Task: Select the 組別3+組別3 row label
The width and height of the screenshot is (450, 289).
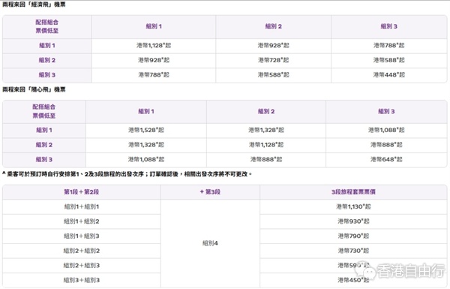Action: click(82, 280)
